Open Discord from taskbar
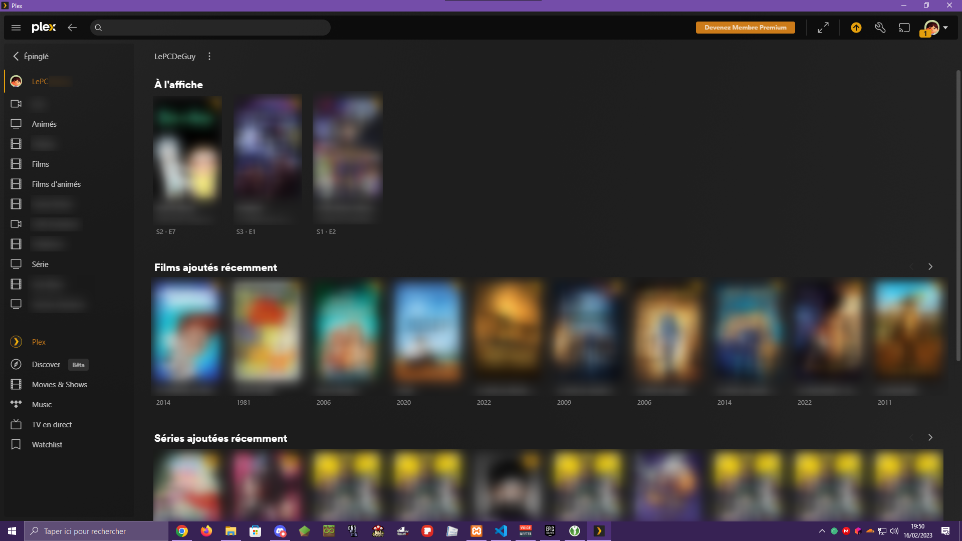 (280, 531)
